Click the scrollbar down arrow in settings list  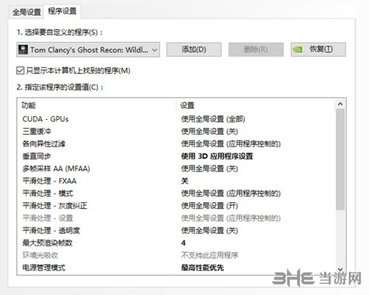[340, 269]
